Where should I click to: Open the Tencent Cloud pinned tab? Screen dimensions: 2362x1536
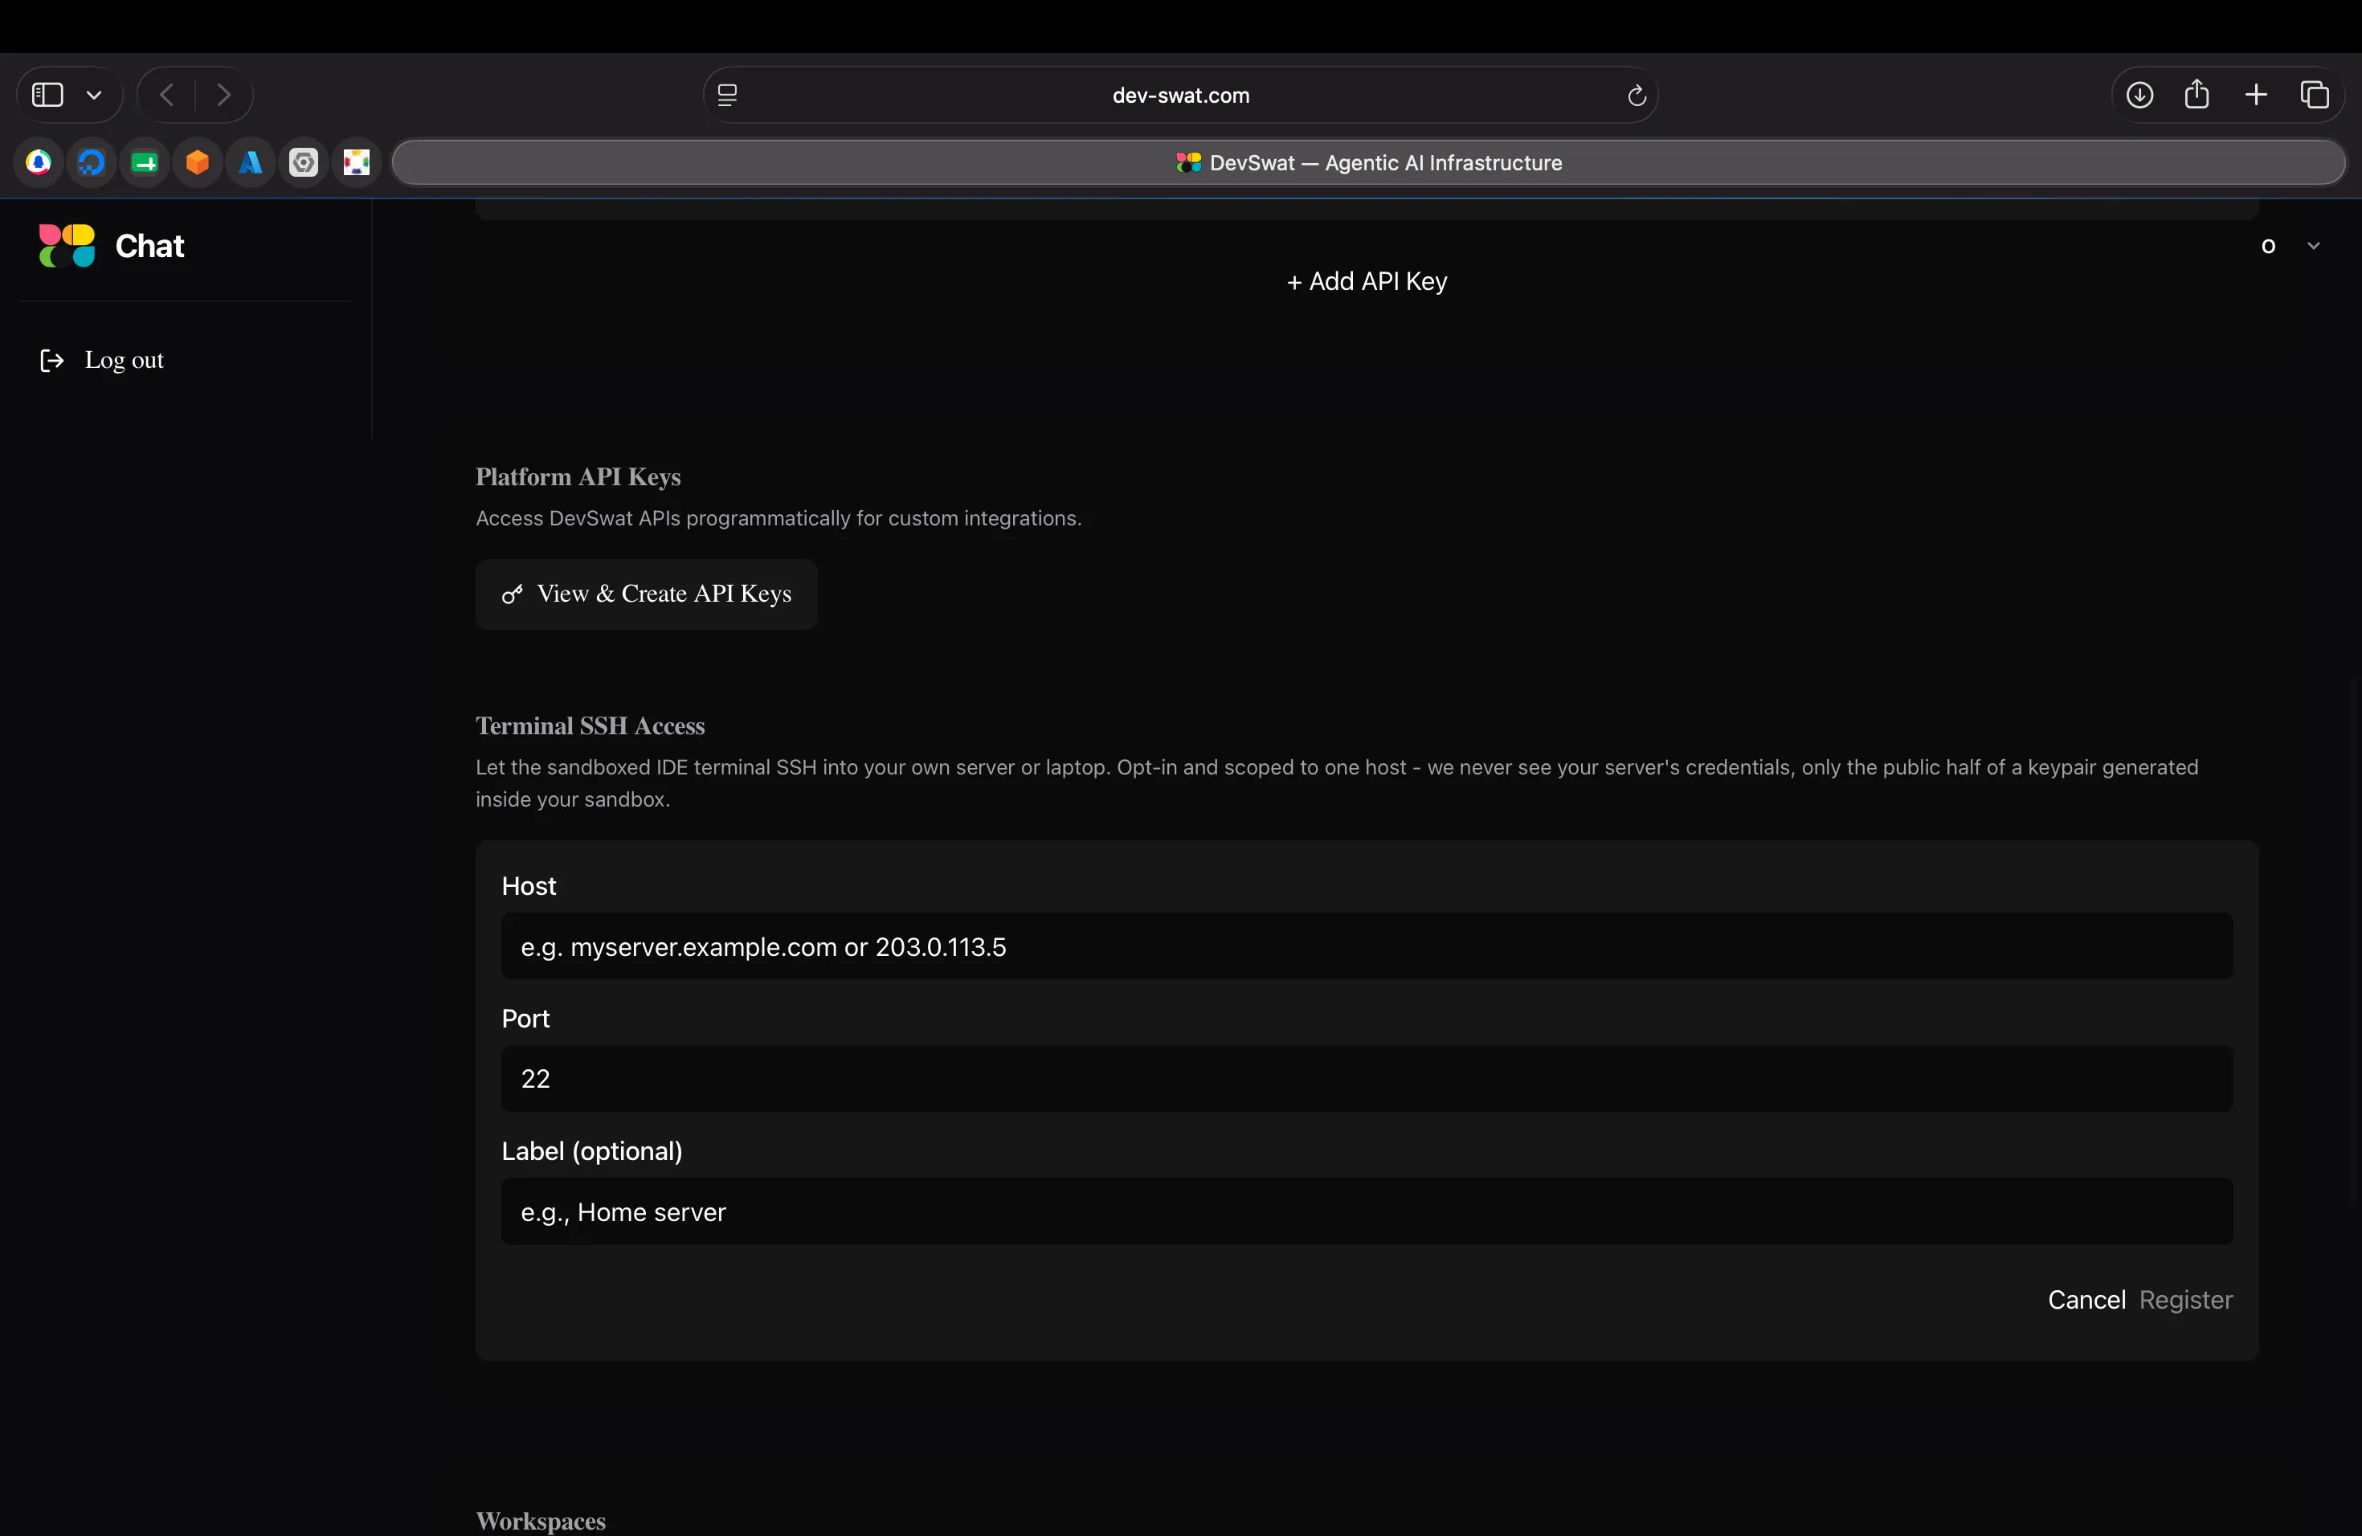(39, 161)
